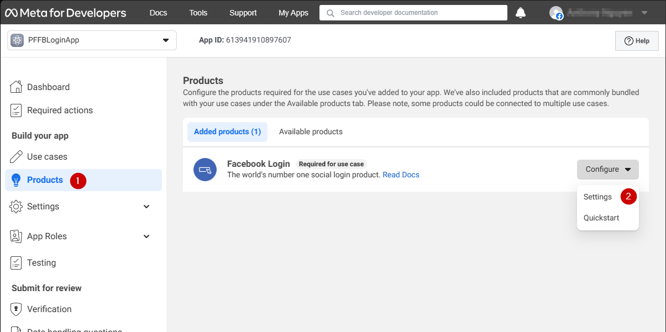Choose Settings from the Configure menu
This screenshot has height=332, width=666.
pyautogui.click(x=597, y=197)
